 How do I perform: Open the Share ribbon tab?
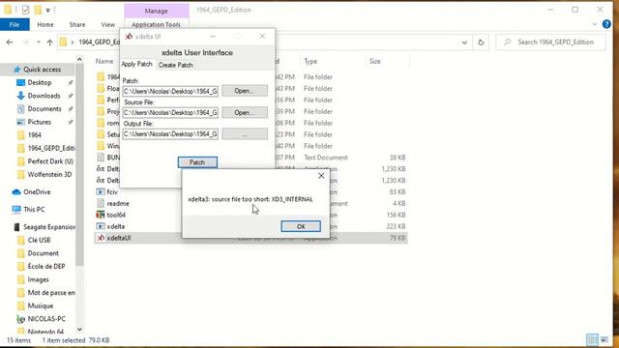77,24
